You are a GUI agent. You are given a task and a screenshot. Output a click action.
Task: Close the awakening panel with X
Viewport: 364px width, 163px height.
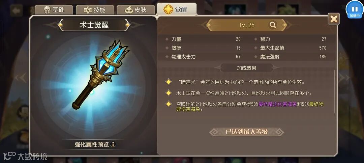334,19
